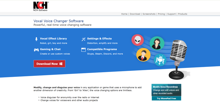This screenshot has width=220, height=103.
Task: Click the Windows logo on Download Now button
Action: (x=61, y=64)
